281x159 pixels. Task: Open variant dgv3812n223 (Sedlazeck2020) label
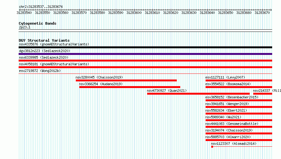(45, 51)
